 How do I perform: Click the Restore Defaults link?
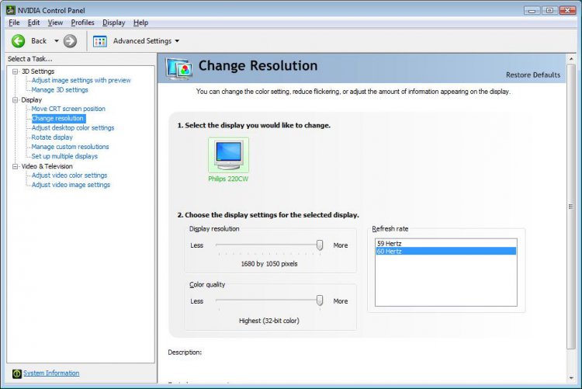pyautogui.click(x=533, y=75)
